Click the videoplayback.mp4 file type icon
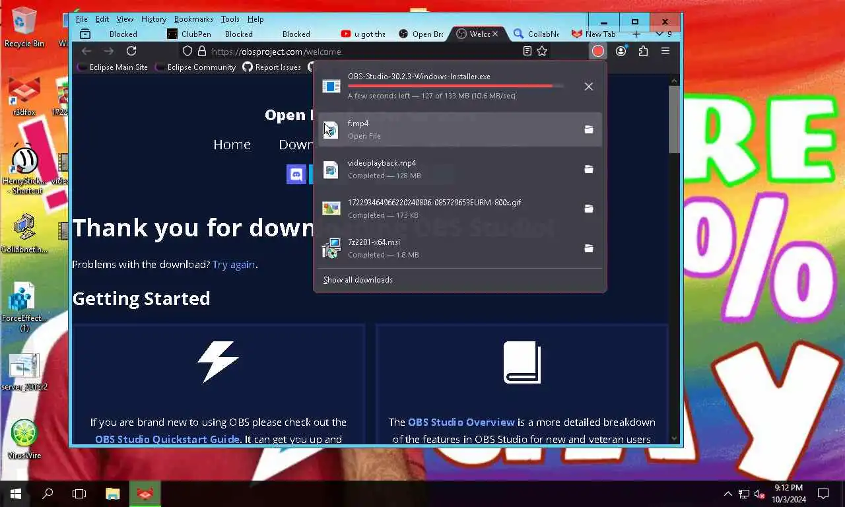 coord(331,170)
